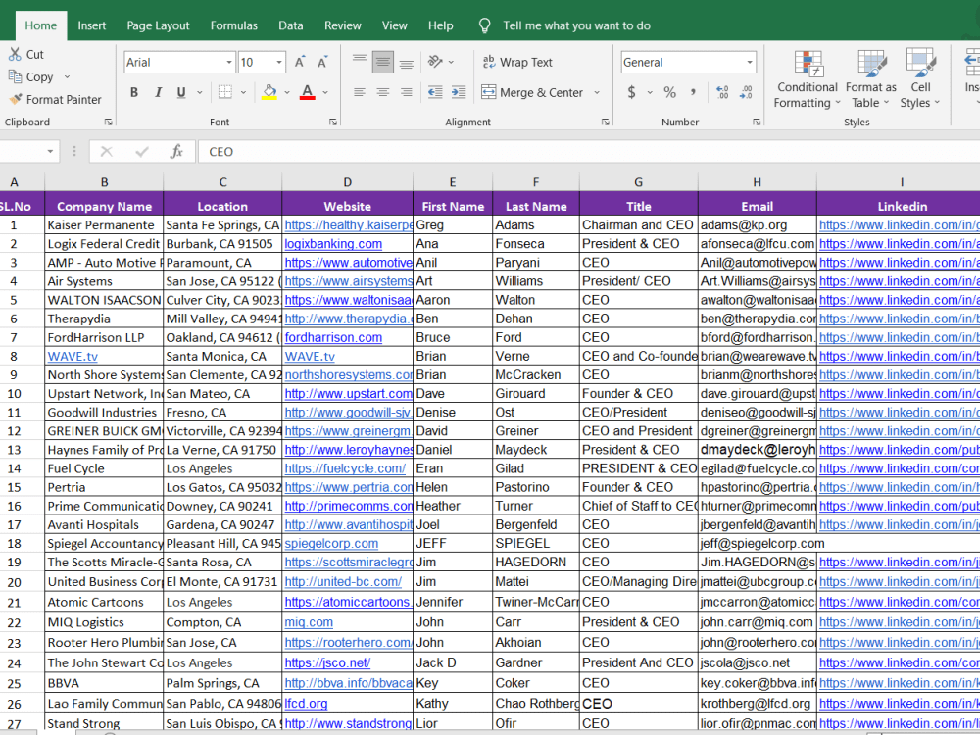Viewport: 980px width, 735px height.
Task: Click the Orientation text rotation icon
Action: (435, 61)
